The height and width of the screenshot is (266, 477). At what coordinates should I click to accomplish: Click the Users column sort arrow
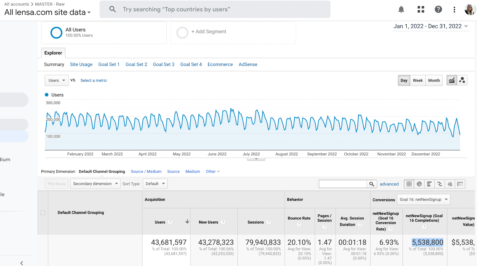[x=187, y=222]
